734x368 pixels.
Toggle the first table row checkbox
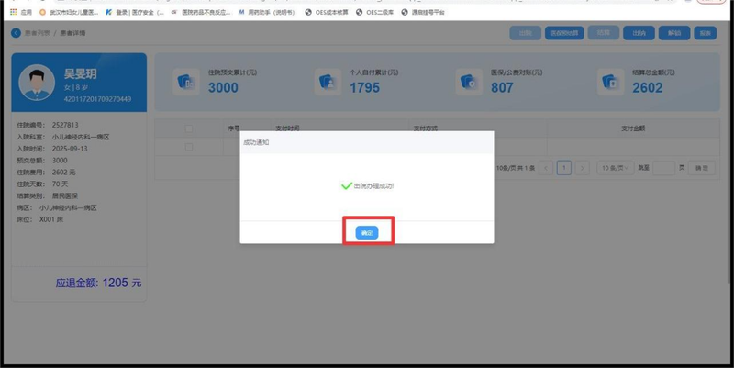(189, 147)
